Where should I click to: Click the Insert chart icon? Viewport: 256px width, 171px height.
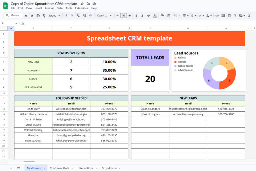tap(229, 16)
